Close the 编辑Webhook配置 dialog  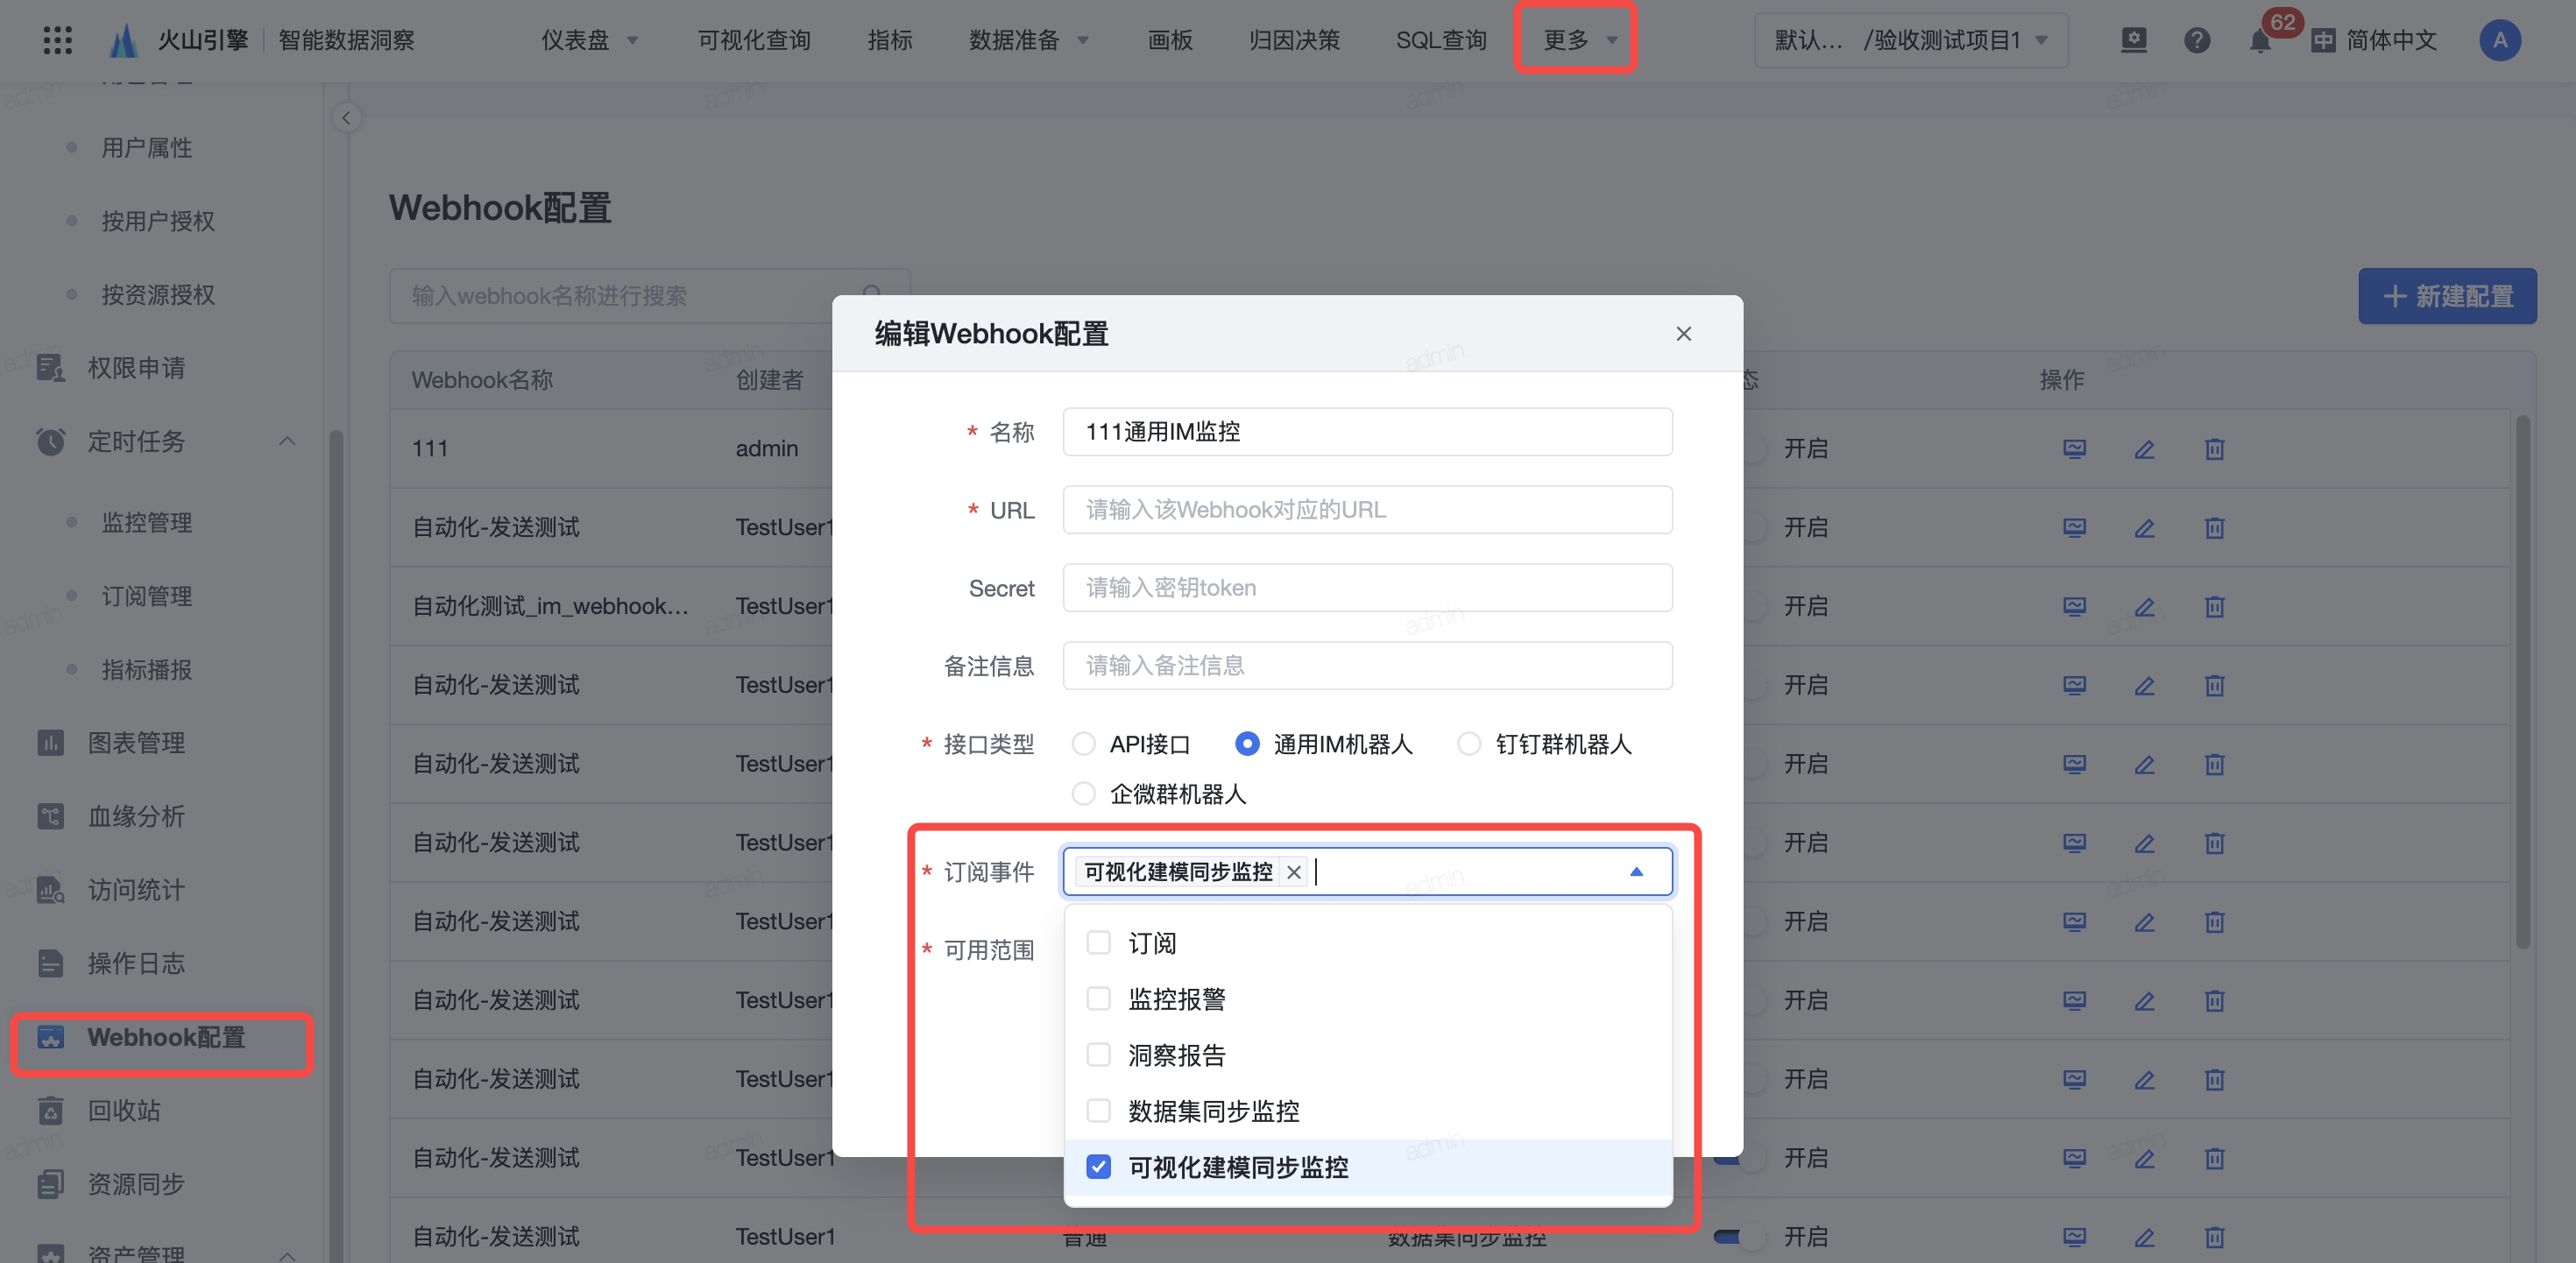point(1683,334)
